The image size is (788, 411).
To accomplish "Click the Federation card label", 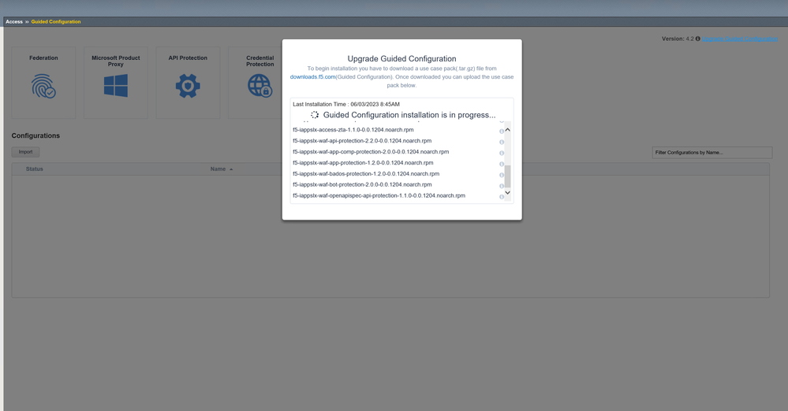I will (x=43, y=58).
